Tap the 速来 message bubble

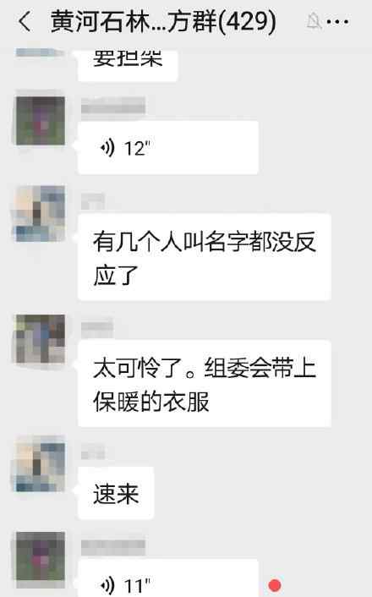click(x=116, y=493)
